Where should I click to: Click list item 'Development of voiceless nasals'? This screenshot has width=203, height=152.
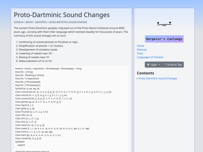tap(38, 50)
